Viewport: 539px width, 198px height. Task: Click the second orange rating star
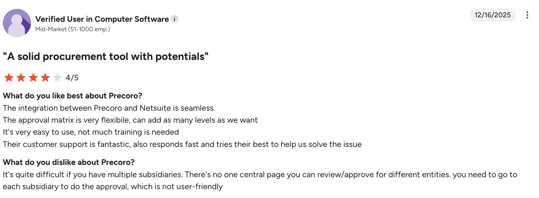[21, 78]
